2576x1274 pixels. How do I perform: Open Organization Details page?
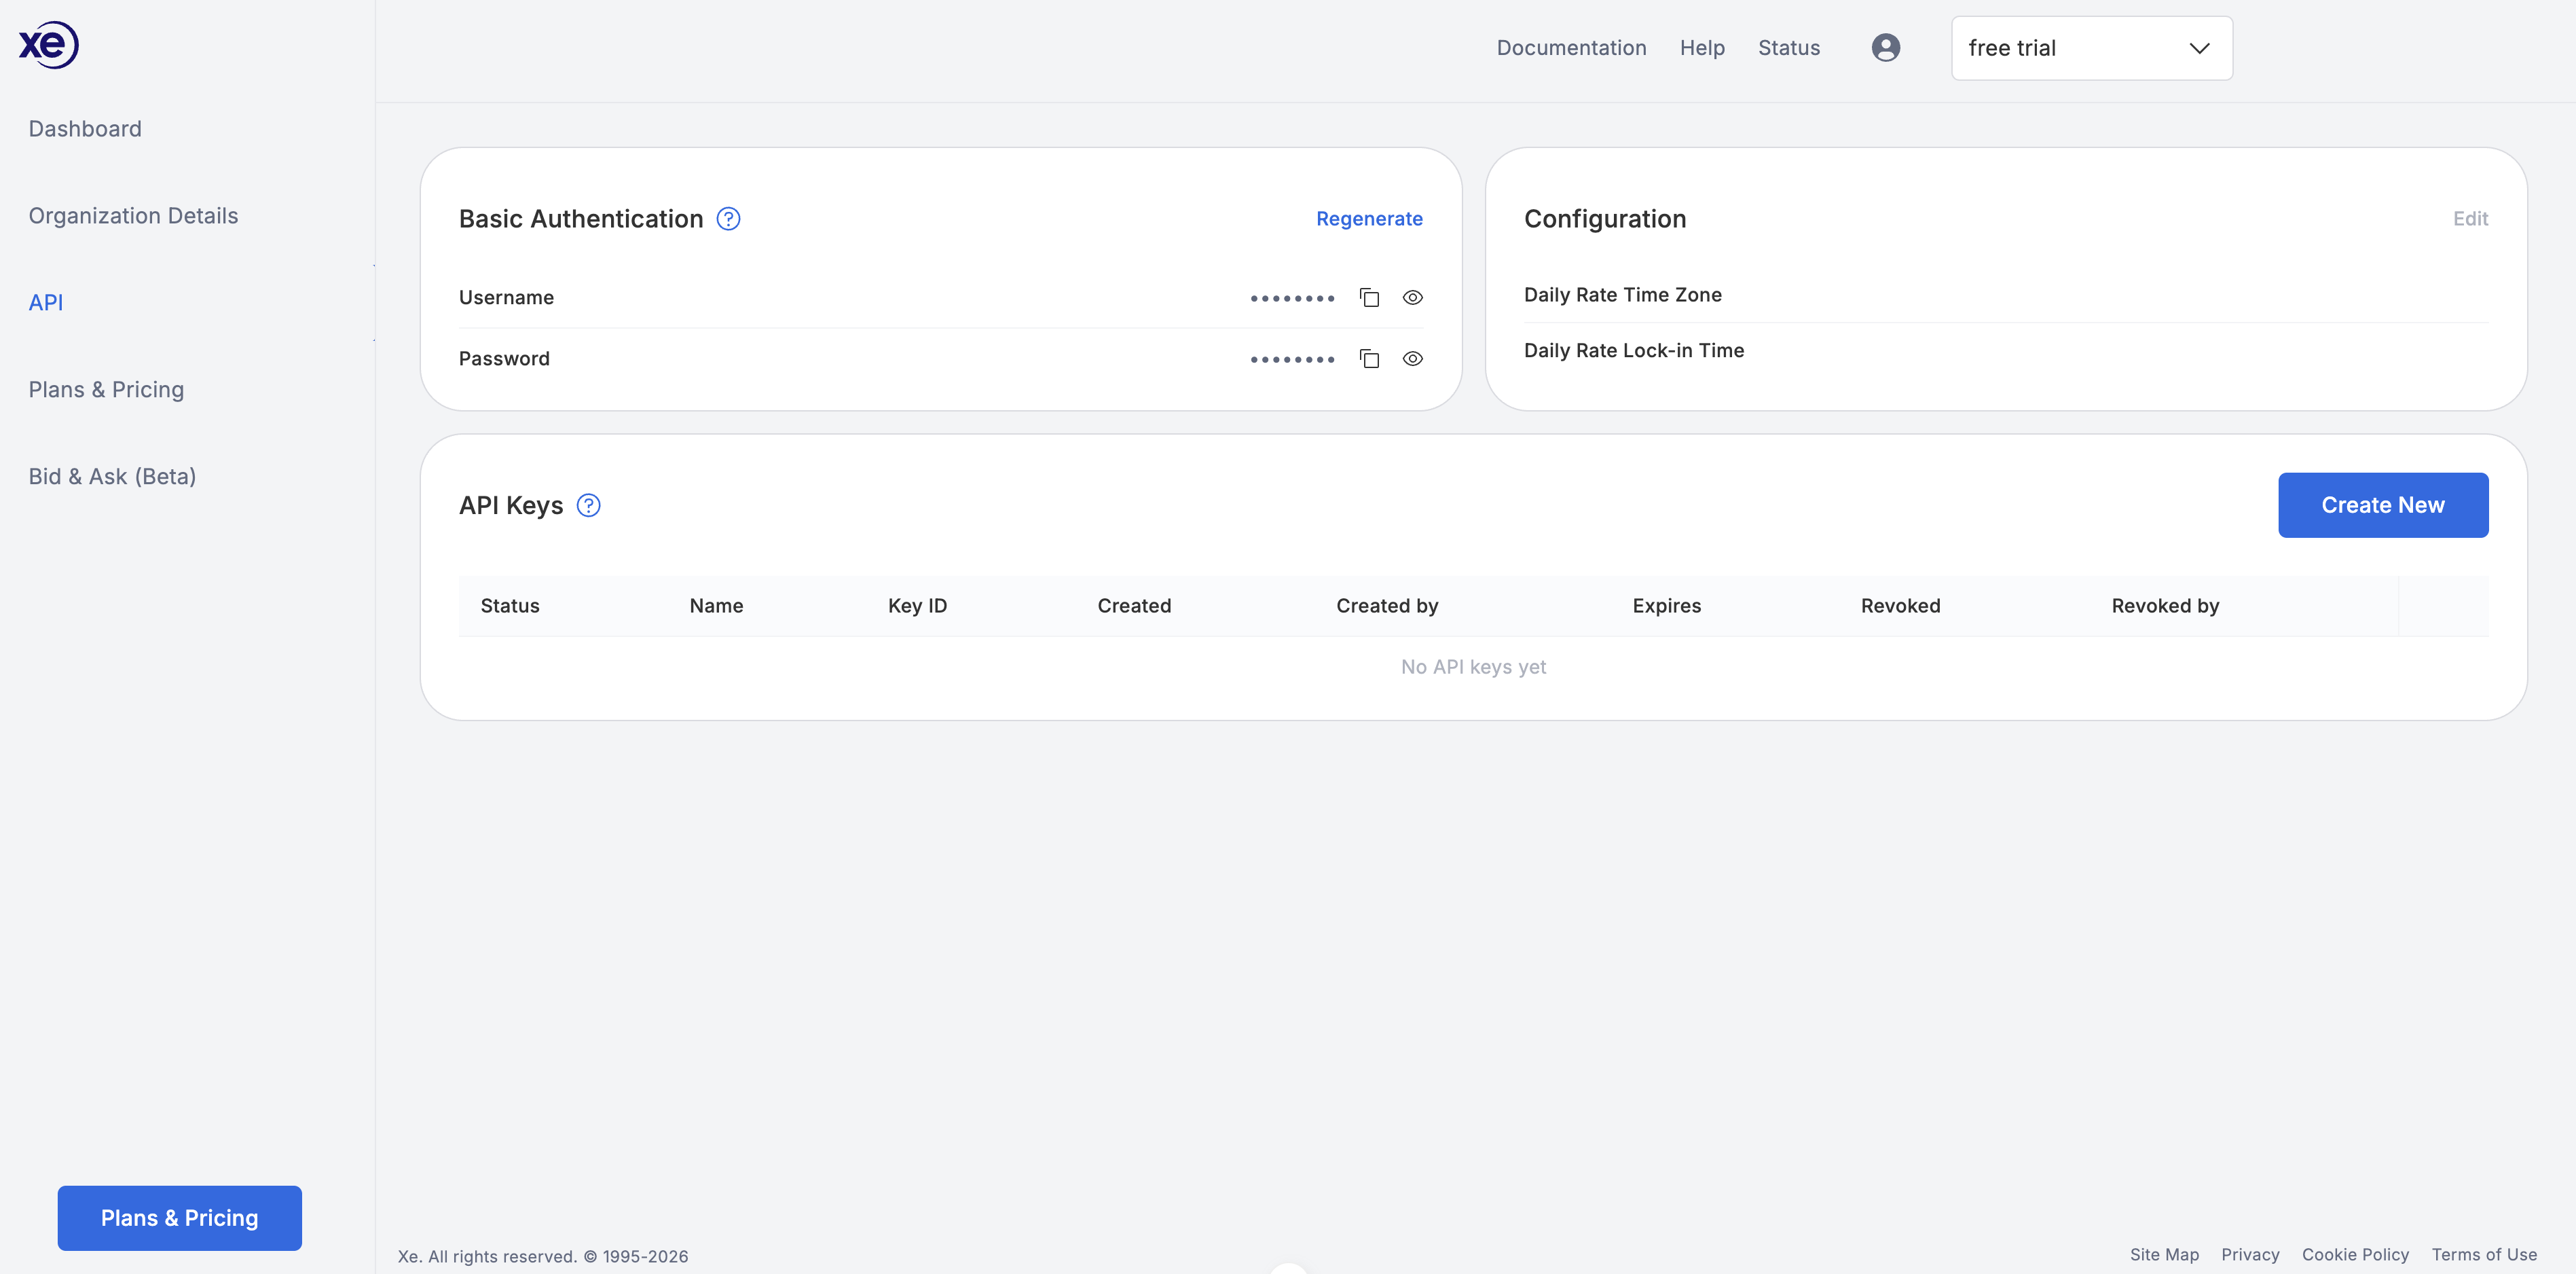(133, 216)
